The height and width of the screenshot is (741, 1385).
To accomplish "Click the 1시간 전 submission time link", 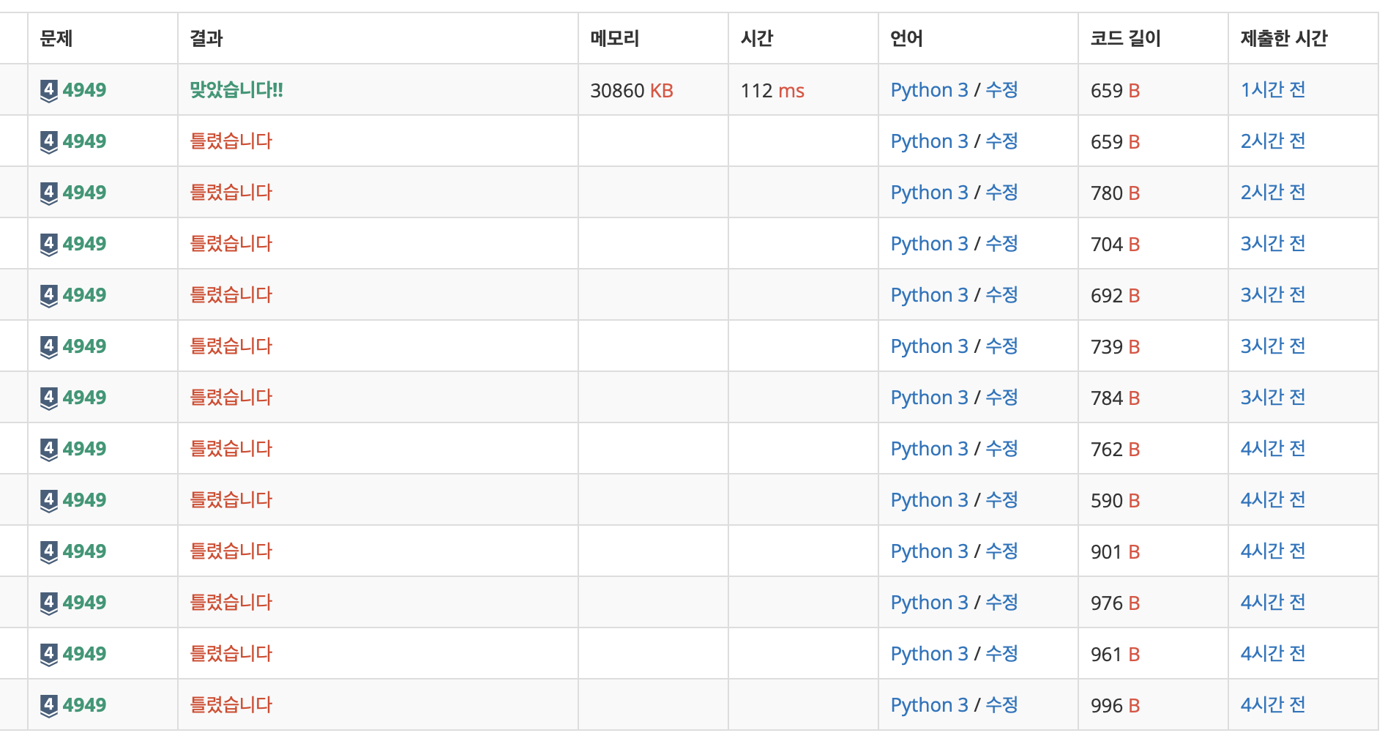I will tap(1273, 90).
